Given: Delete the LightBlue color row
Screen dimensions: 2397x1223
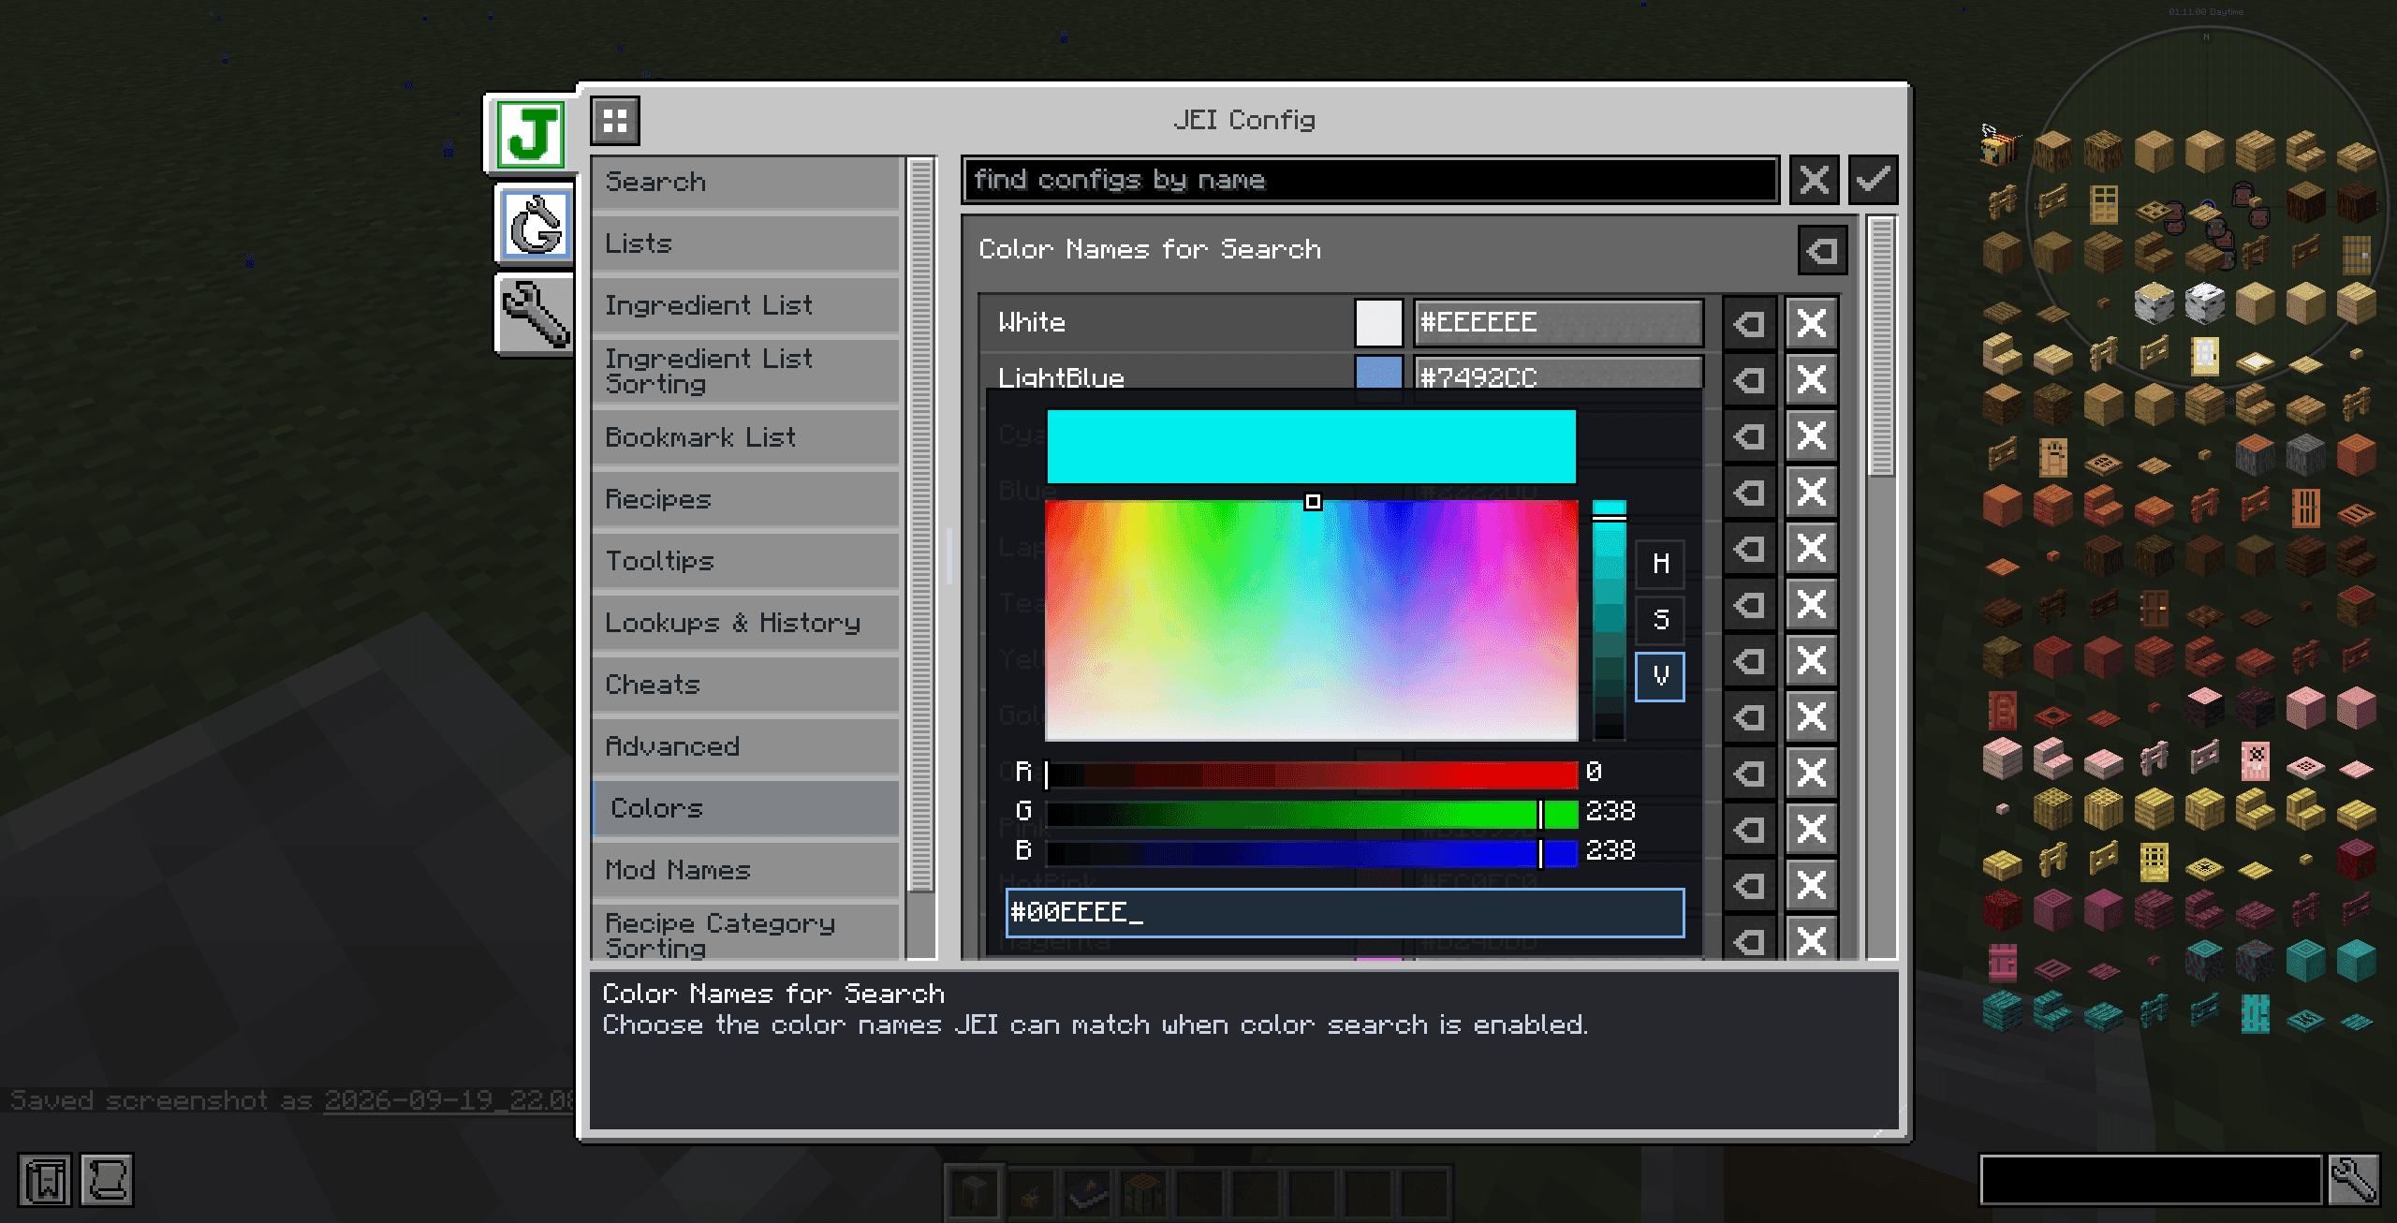Looking at the screenshot, I should pos(1812,380).
